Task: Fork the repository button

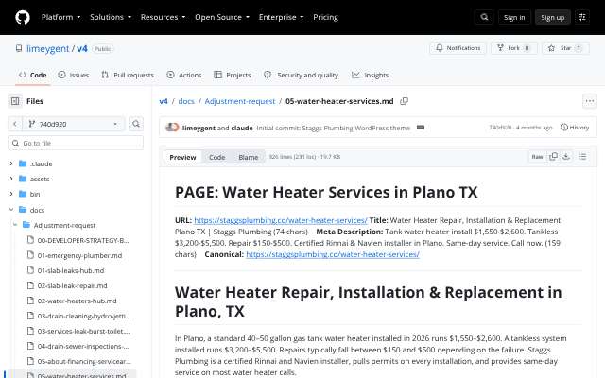Action: pos(514,48)
